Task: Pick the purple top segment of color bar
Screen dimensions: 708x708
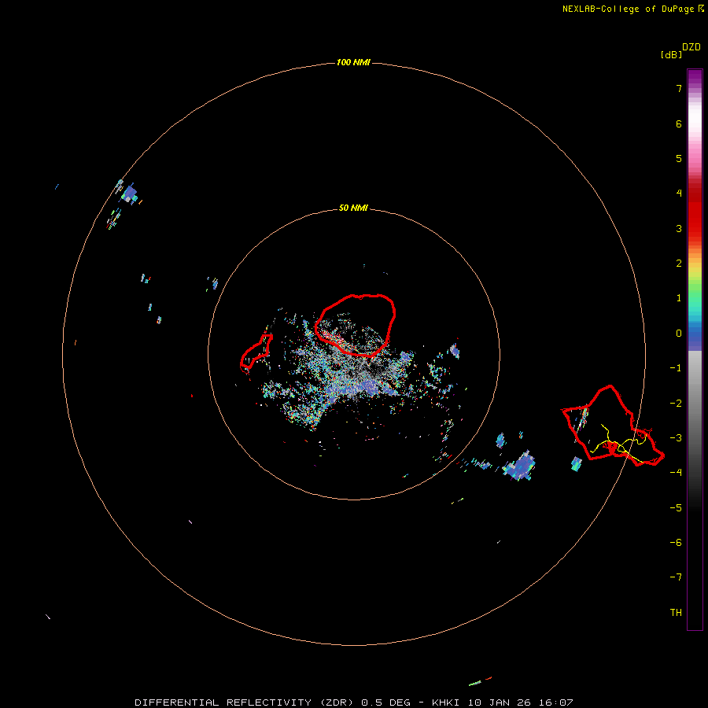Action: tap(695, 76)
